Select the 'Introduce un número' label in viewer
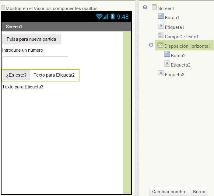The image size is (214, 196). pyautogui.click(x=23, y=50)
